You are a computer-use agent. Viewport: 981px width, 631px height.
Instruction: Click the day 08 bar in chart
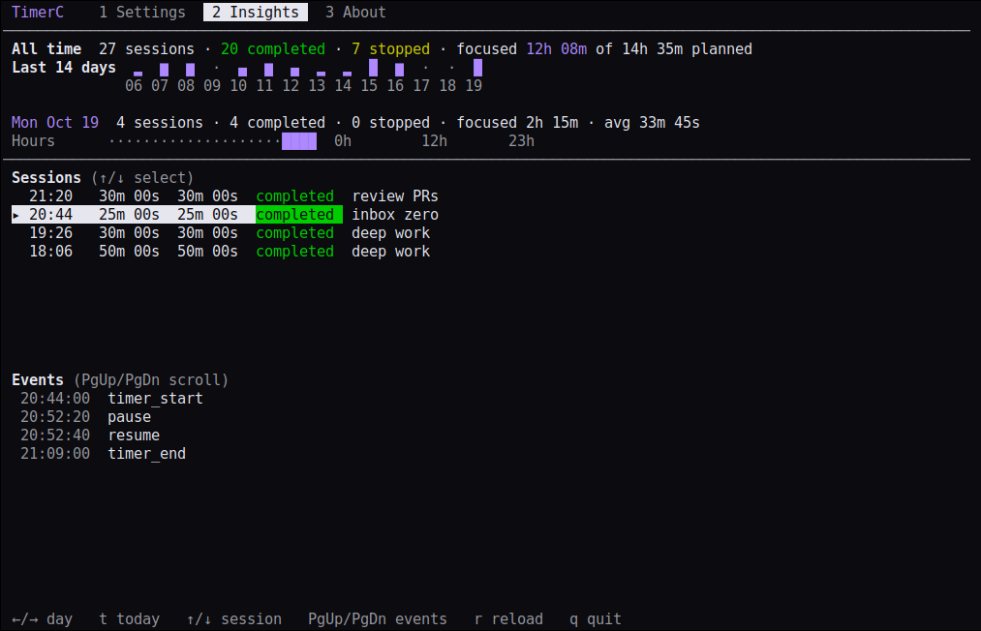[x=190, y=70]
